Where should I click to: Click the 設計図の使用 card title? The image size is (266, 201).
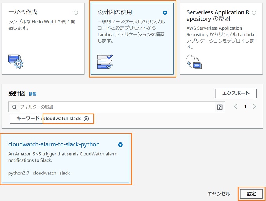[115, 12]
